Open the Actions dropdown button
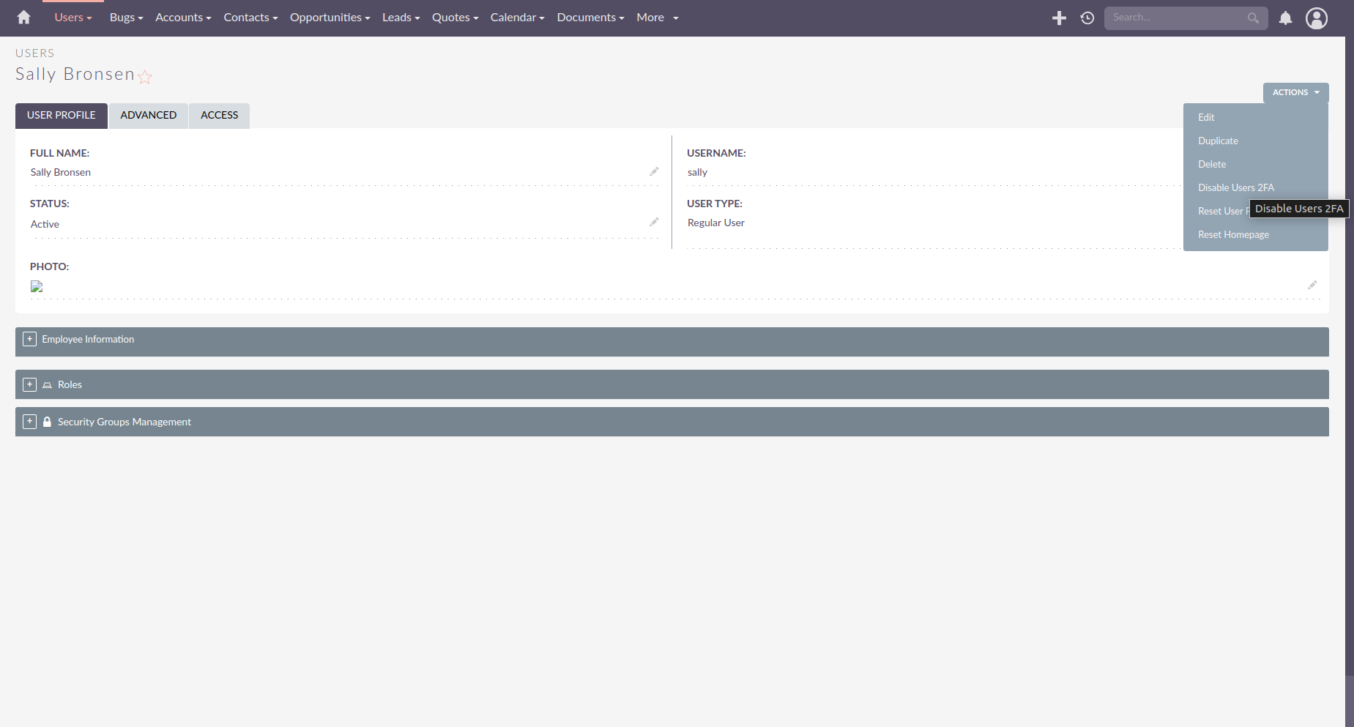 click(x=1295, y=92)
